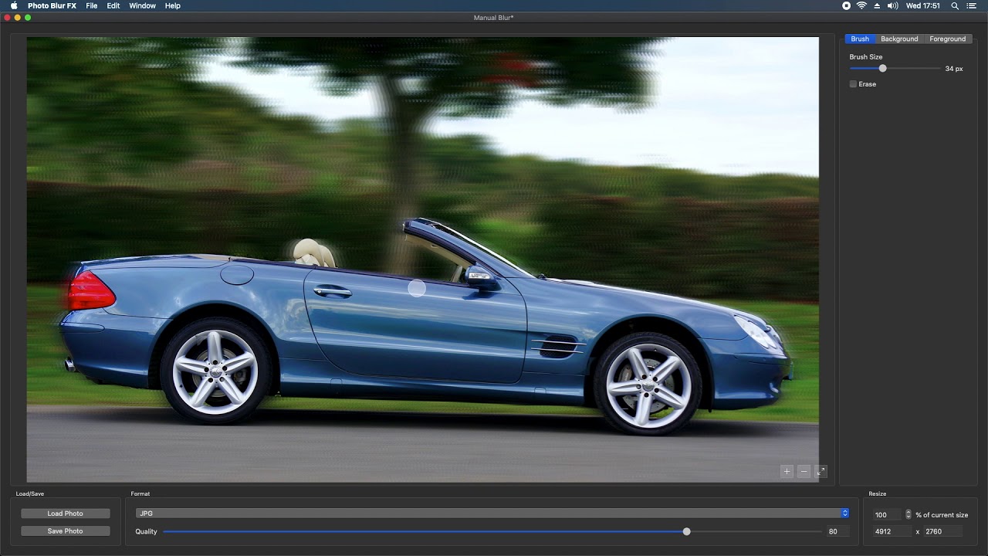The image size is (988, 556).
Task: Click the car photo on the canvas
Action: click(x=422, y=259)
